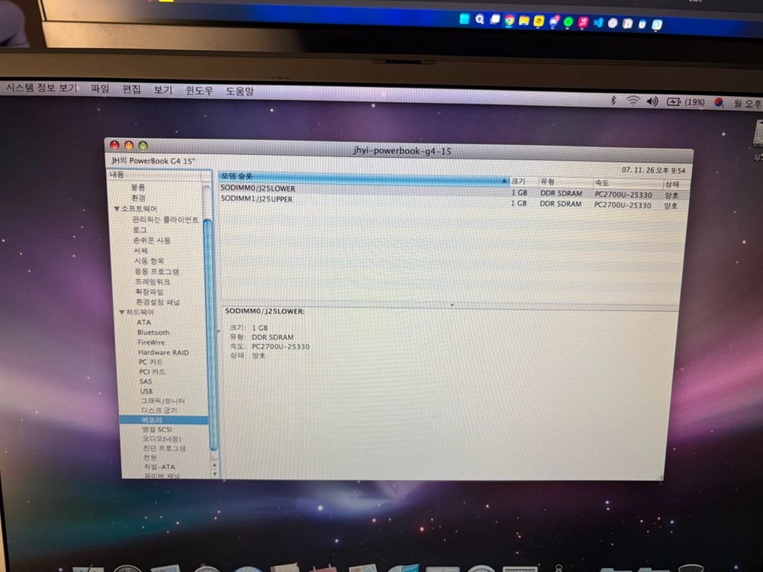
Task: Select 오디오(내장) in the sidebar
Action: click(x=162, y=439)
